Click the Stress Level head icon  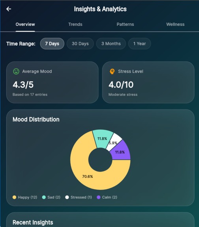pyautogui.click(x=112, y=72)
